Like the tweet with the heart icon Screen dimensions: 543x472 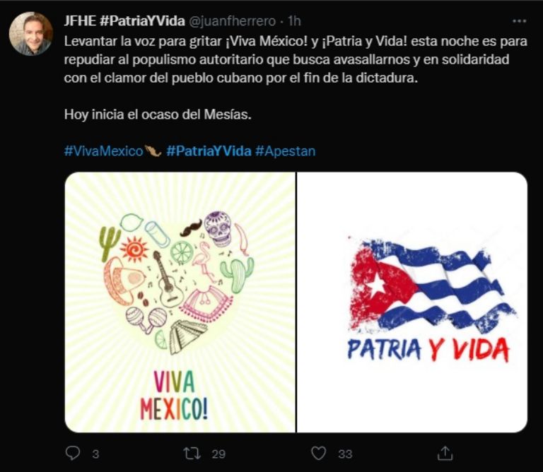coord(319,454)
